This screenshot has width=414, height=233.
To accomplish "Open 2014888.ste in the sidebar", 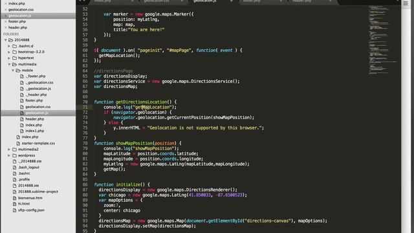I will 28,186.
